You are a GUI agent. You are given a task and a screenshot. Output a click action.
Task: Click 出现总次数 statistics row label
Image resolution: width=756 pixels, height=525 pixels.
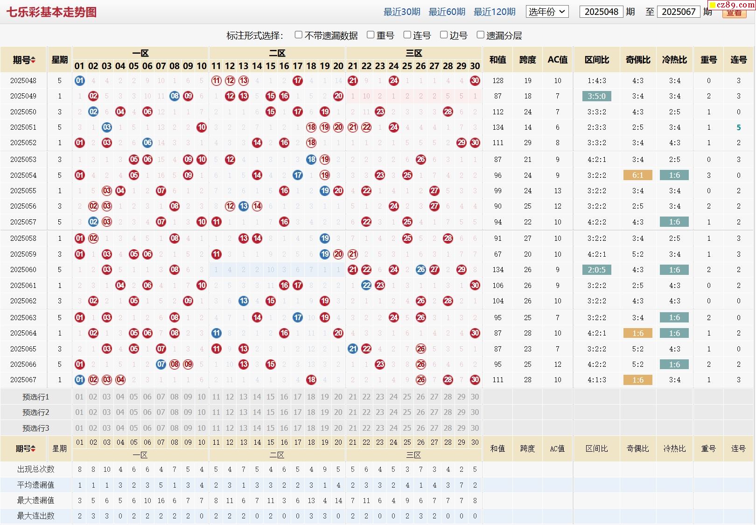click(x=36, y=469)
